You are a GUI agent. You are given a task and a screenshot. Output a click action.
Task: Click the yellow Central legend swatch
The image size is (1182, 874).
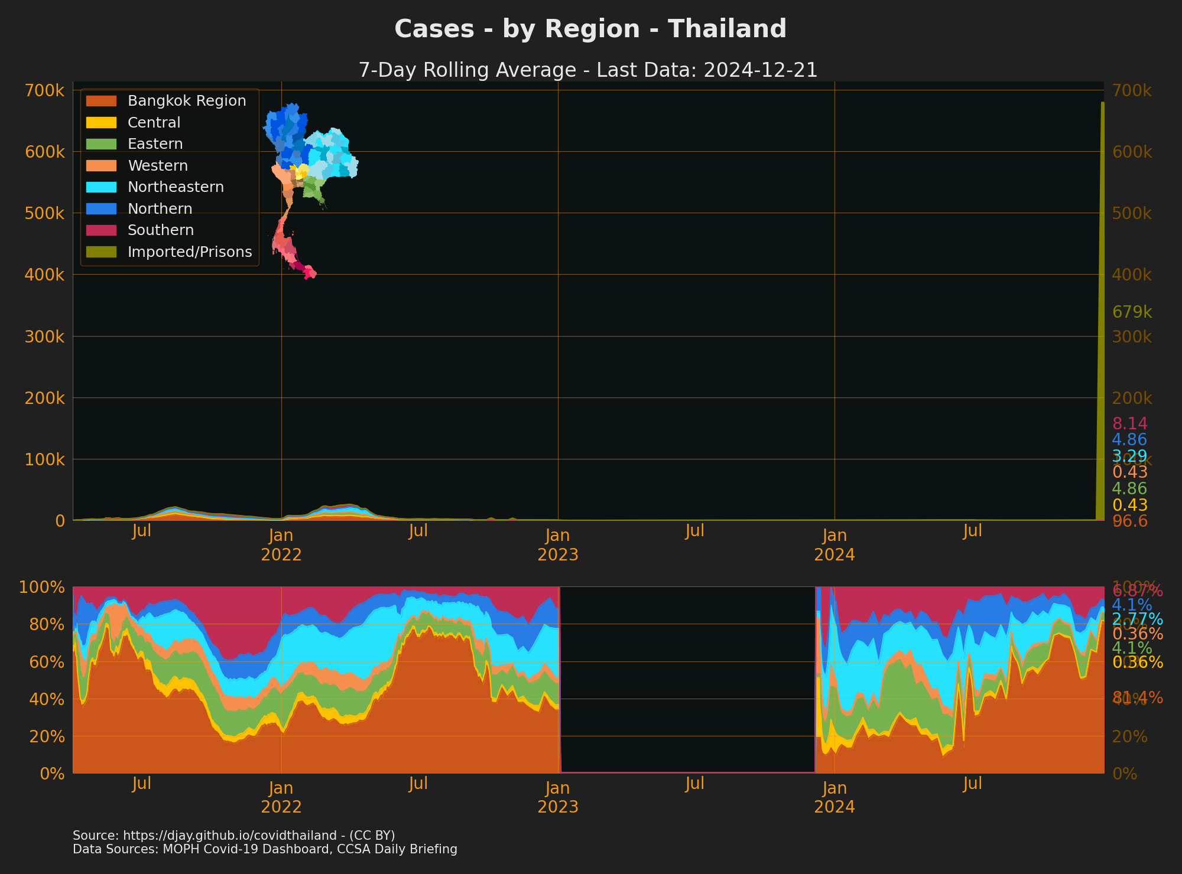[101, 123]
